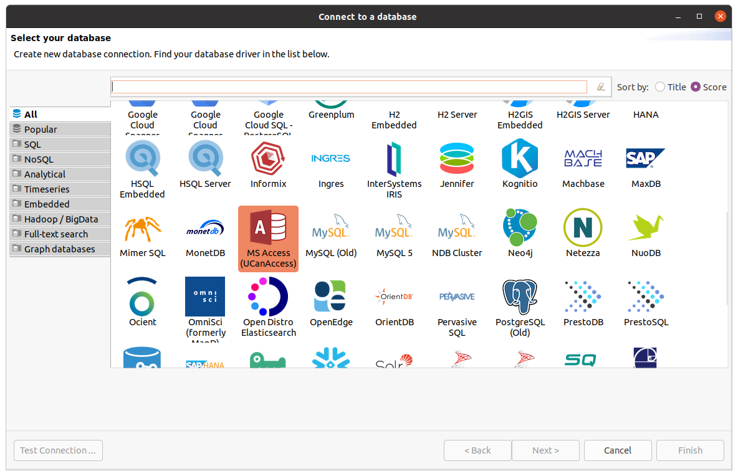Choose the NuoDB database icon

pos(646,227)
